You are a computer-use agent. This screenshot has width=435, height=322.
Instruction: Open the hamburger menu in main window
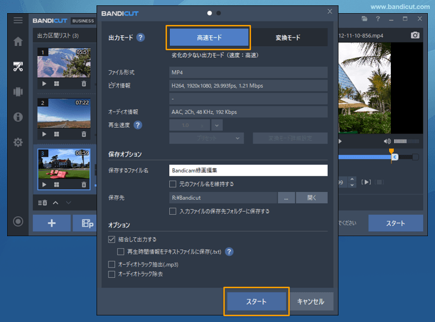point(18,20)
